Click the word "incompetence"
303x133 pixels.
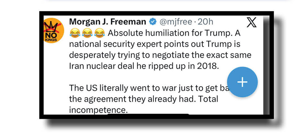point(97,109)
